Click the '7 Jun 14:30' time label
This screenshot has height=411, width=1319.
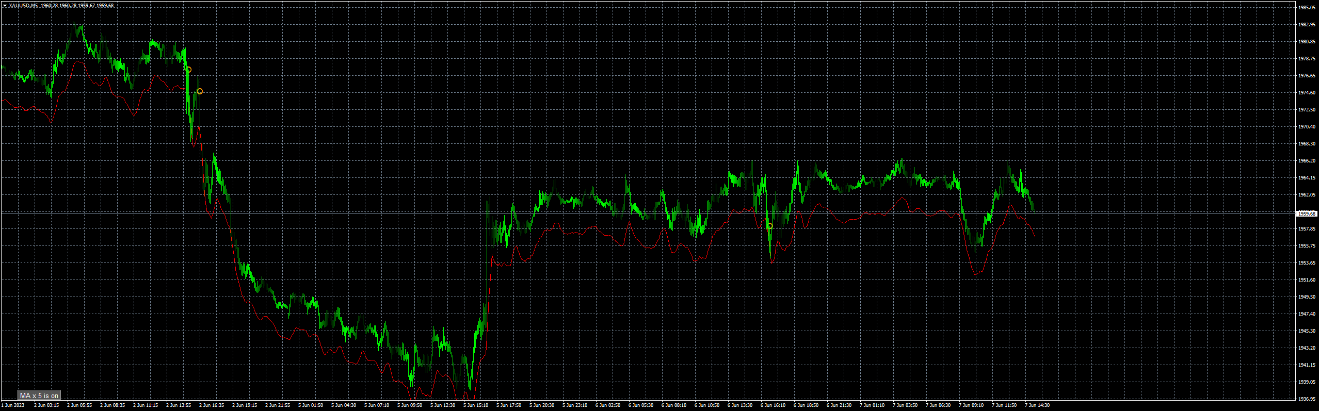click(1037, 405)
